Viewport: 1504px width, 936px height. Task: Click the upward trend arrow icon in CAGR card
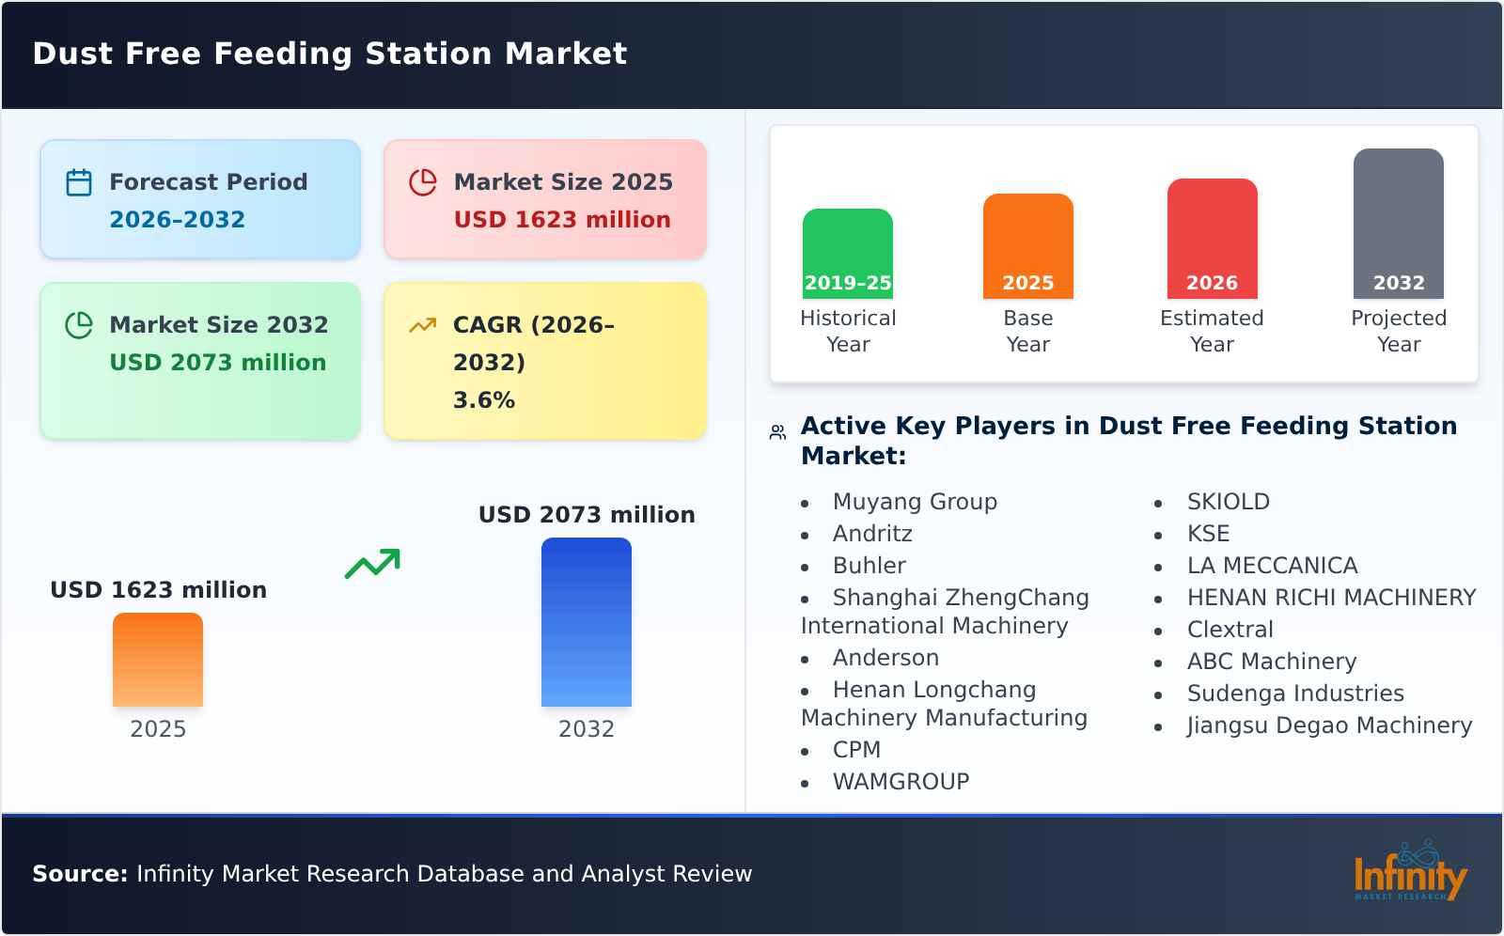coord(423,324)
